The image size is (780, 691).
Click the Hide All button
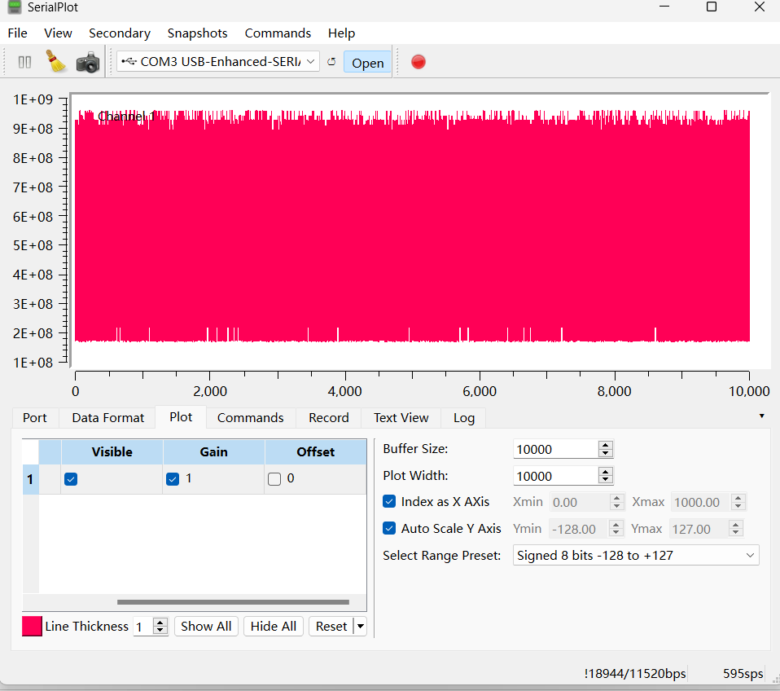(x=273, y=627)
